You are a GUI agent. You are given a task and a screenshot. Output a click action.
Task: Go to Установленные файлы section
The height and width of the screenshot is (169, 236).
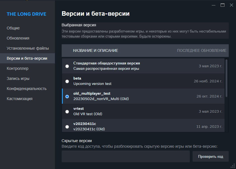point(27,48)
